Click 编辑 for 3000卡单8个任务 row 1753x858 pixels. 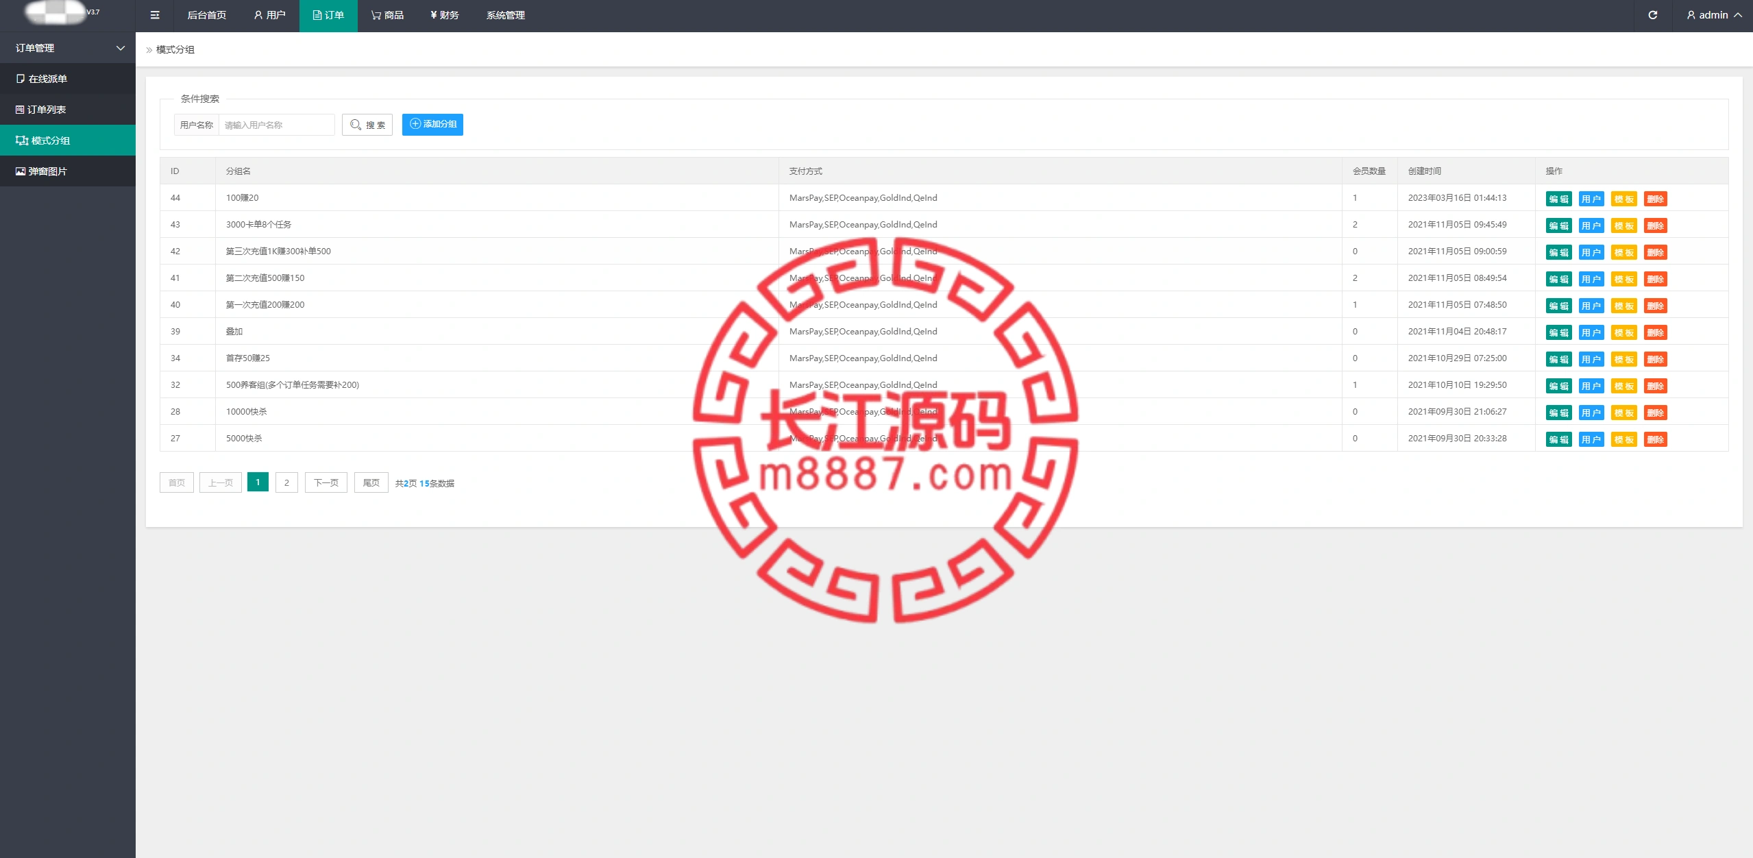(1558, 225)
